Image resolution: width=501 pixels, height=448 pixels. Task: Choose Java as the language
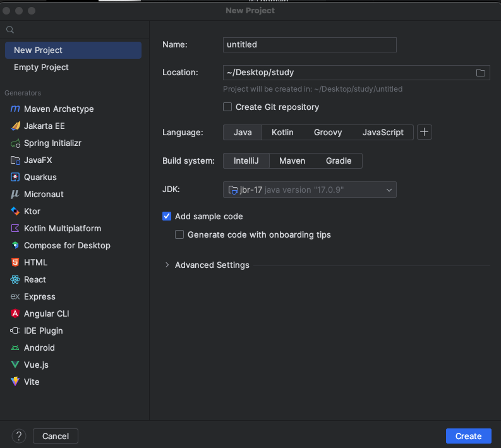tap(243, 132)
